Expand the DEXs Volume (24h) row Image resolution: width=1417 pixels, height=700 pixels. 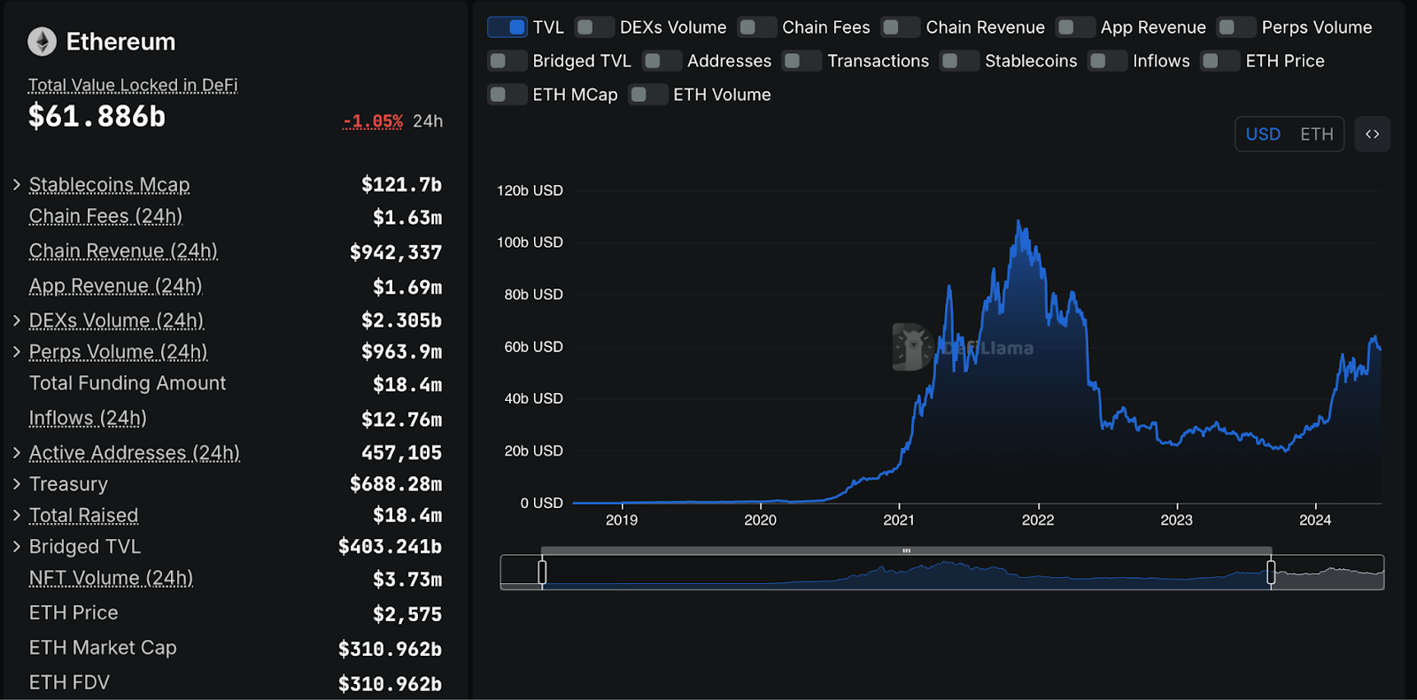(17, 319)
